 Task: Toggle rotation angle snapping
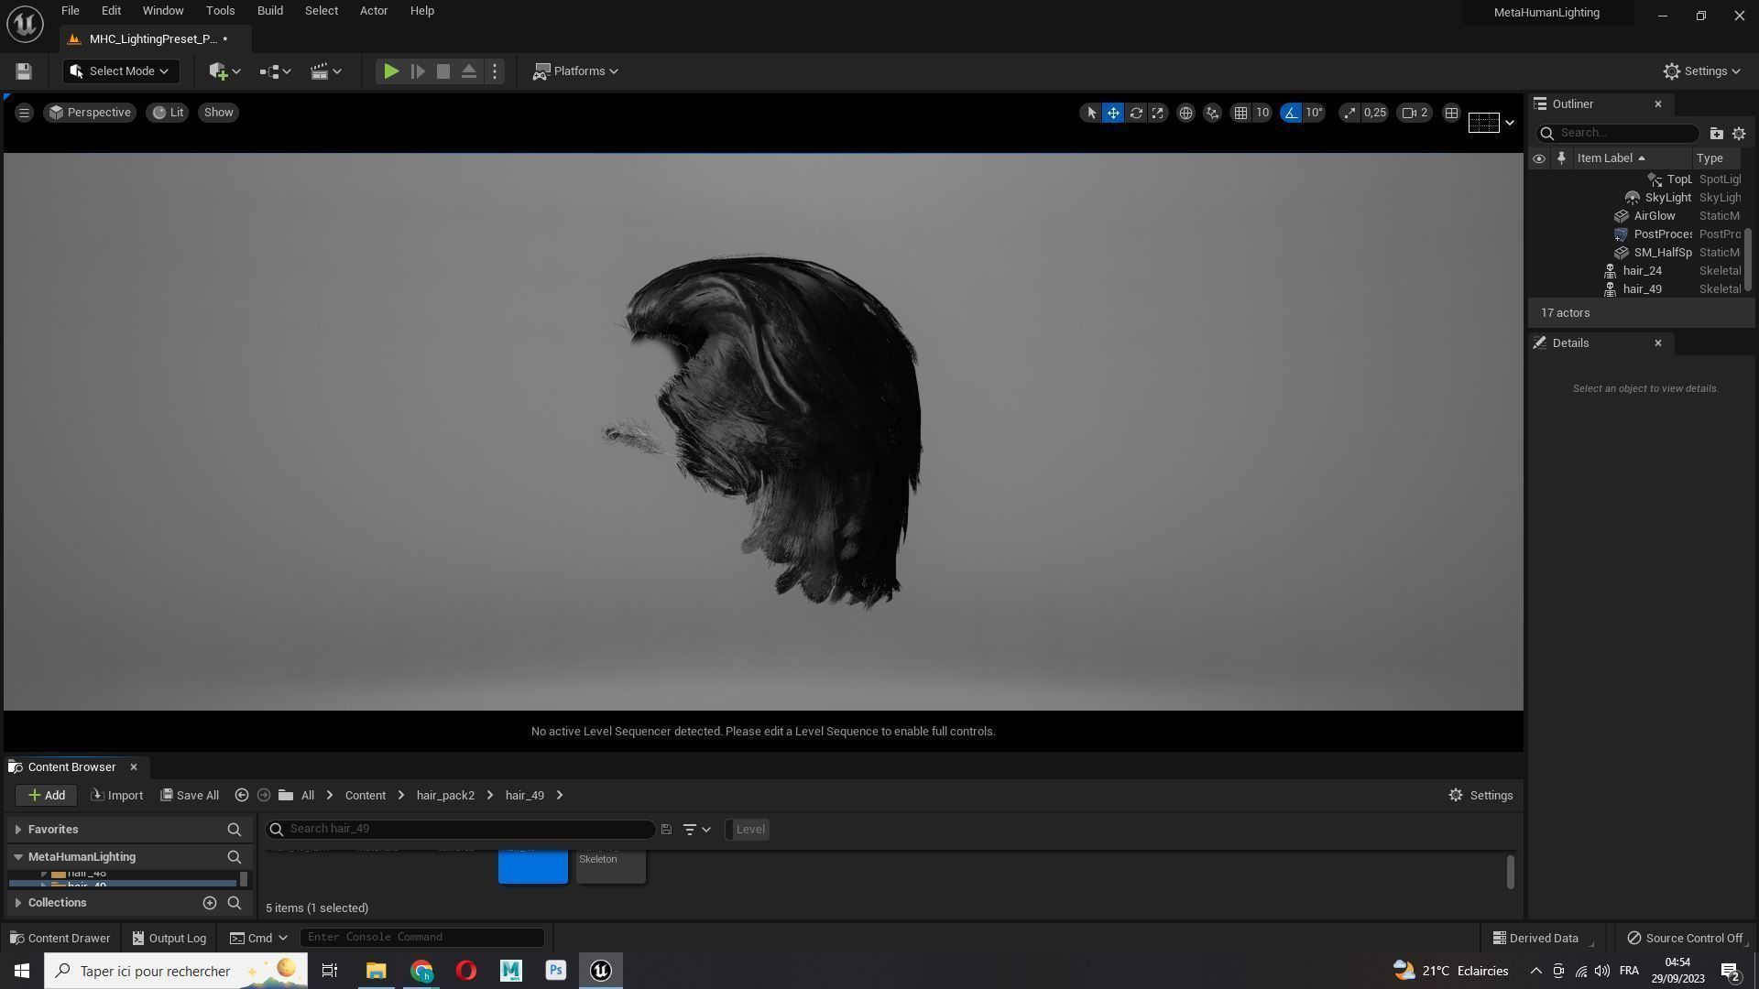(x=1291, y=113)
